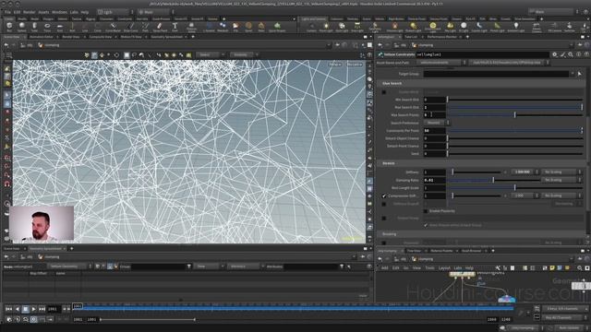Click the Target Group selection arrow icon
Image resolution: width=591 pixels, height=332 pixels.
click(x=580, y=74)
